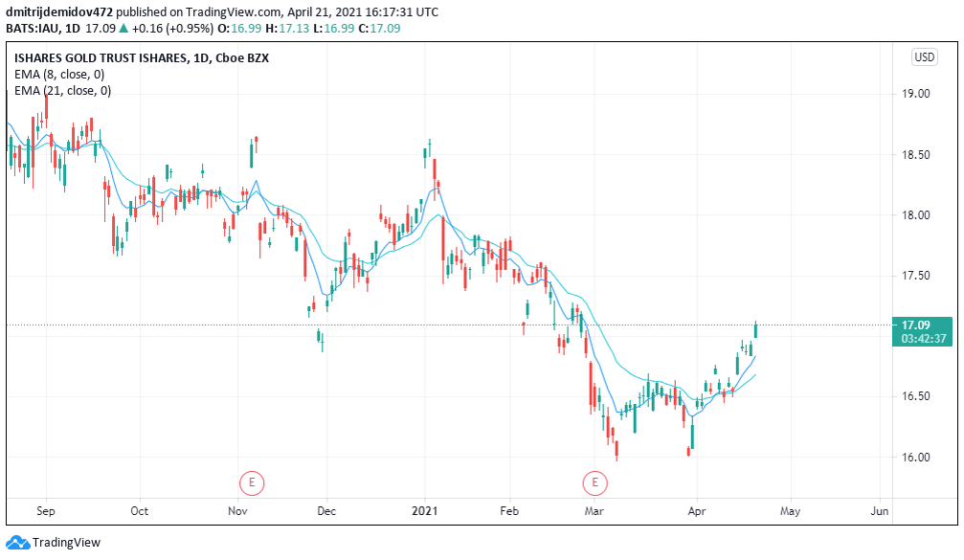Click the 17.50 price axis label

(916, 276)
